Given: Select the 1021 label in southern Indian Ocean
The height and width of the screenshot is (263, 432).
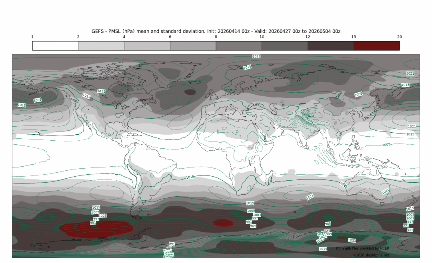Looking at the screenshot, I should 310,197.
